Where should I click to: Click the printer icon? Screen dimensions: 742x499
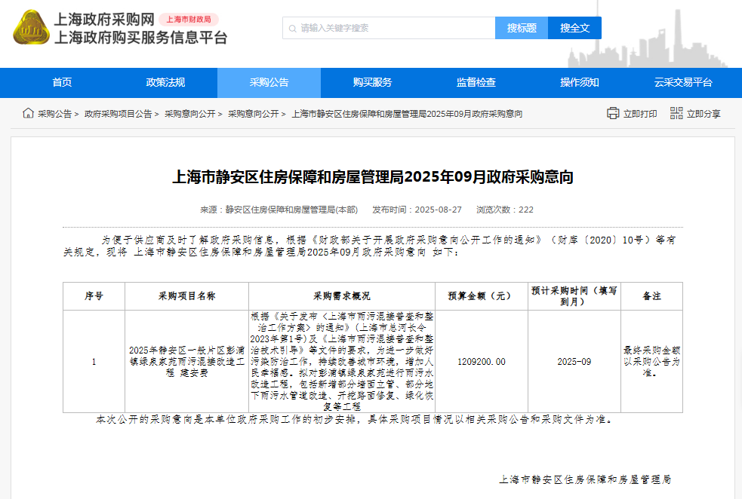pyautogui.click(x=613, y=113)
